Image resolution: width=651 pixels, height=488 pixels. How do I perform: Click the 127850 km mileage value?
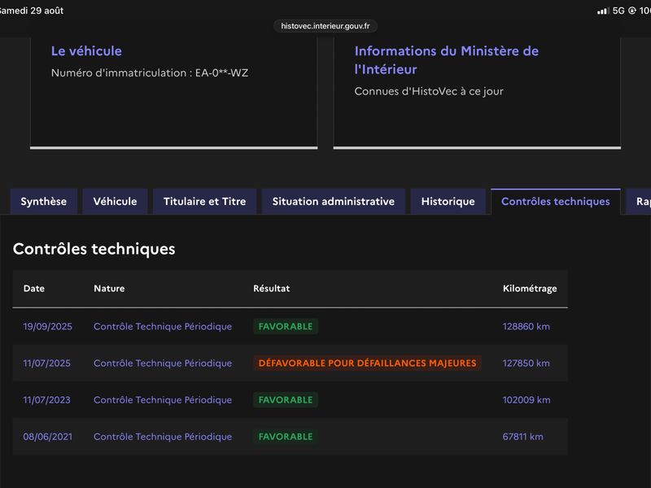point(526,363)
